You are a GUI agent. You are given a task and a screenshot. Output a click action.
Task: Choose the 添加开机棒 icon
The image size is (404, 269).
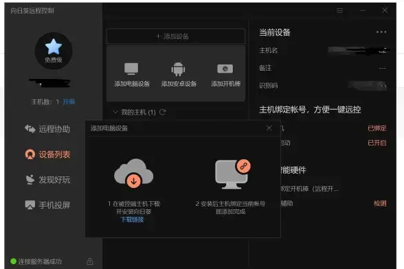(x=225, y=69)
